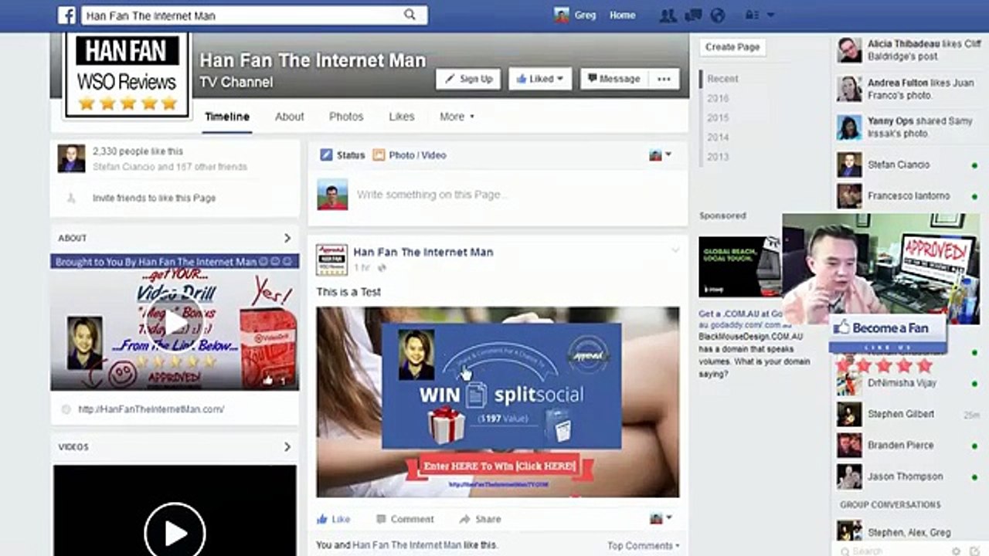Open the Liked dropdown button
Image resolution: width=989 pixels, height=556 pixels.
click(540, 79)
